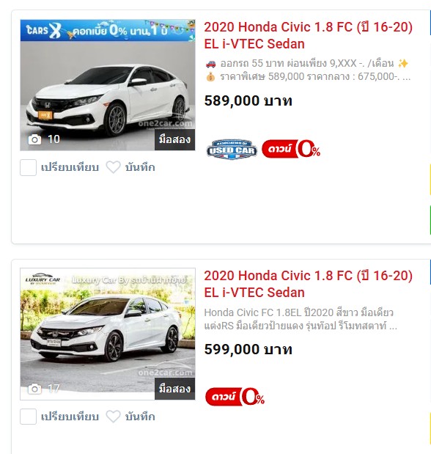Click used-car tag on first photo
The image size is (431, 454).
pos(175,139)
